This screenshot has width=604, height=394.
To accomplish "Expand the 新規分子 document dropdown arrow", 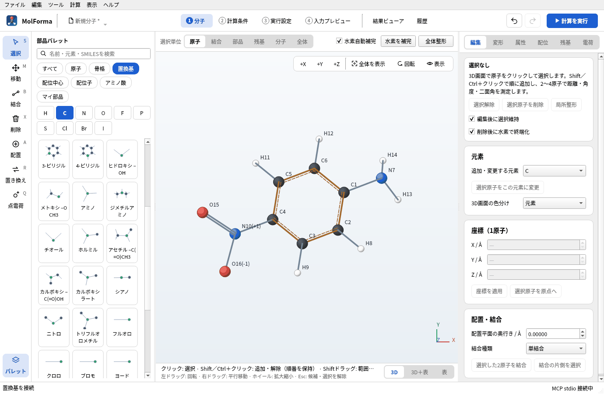I will pyautogui.click(x=105, y=25).
